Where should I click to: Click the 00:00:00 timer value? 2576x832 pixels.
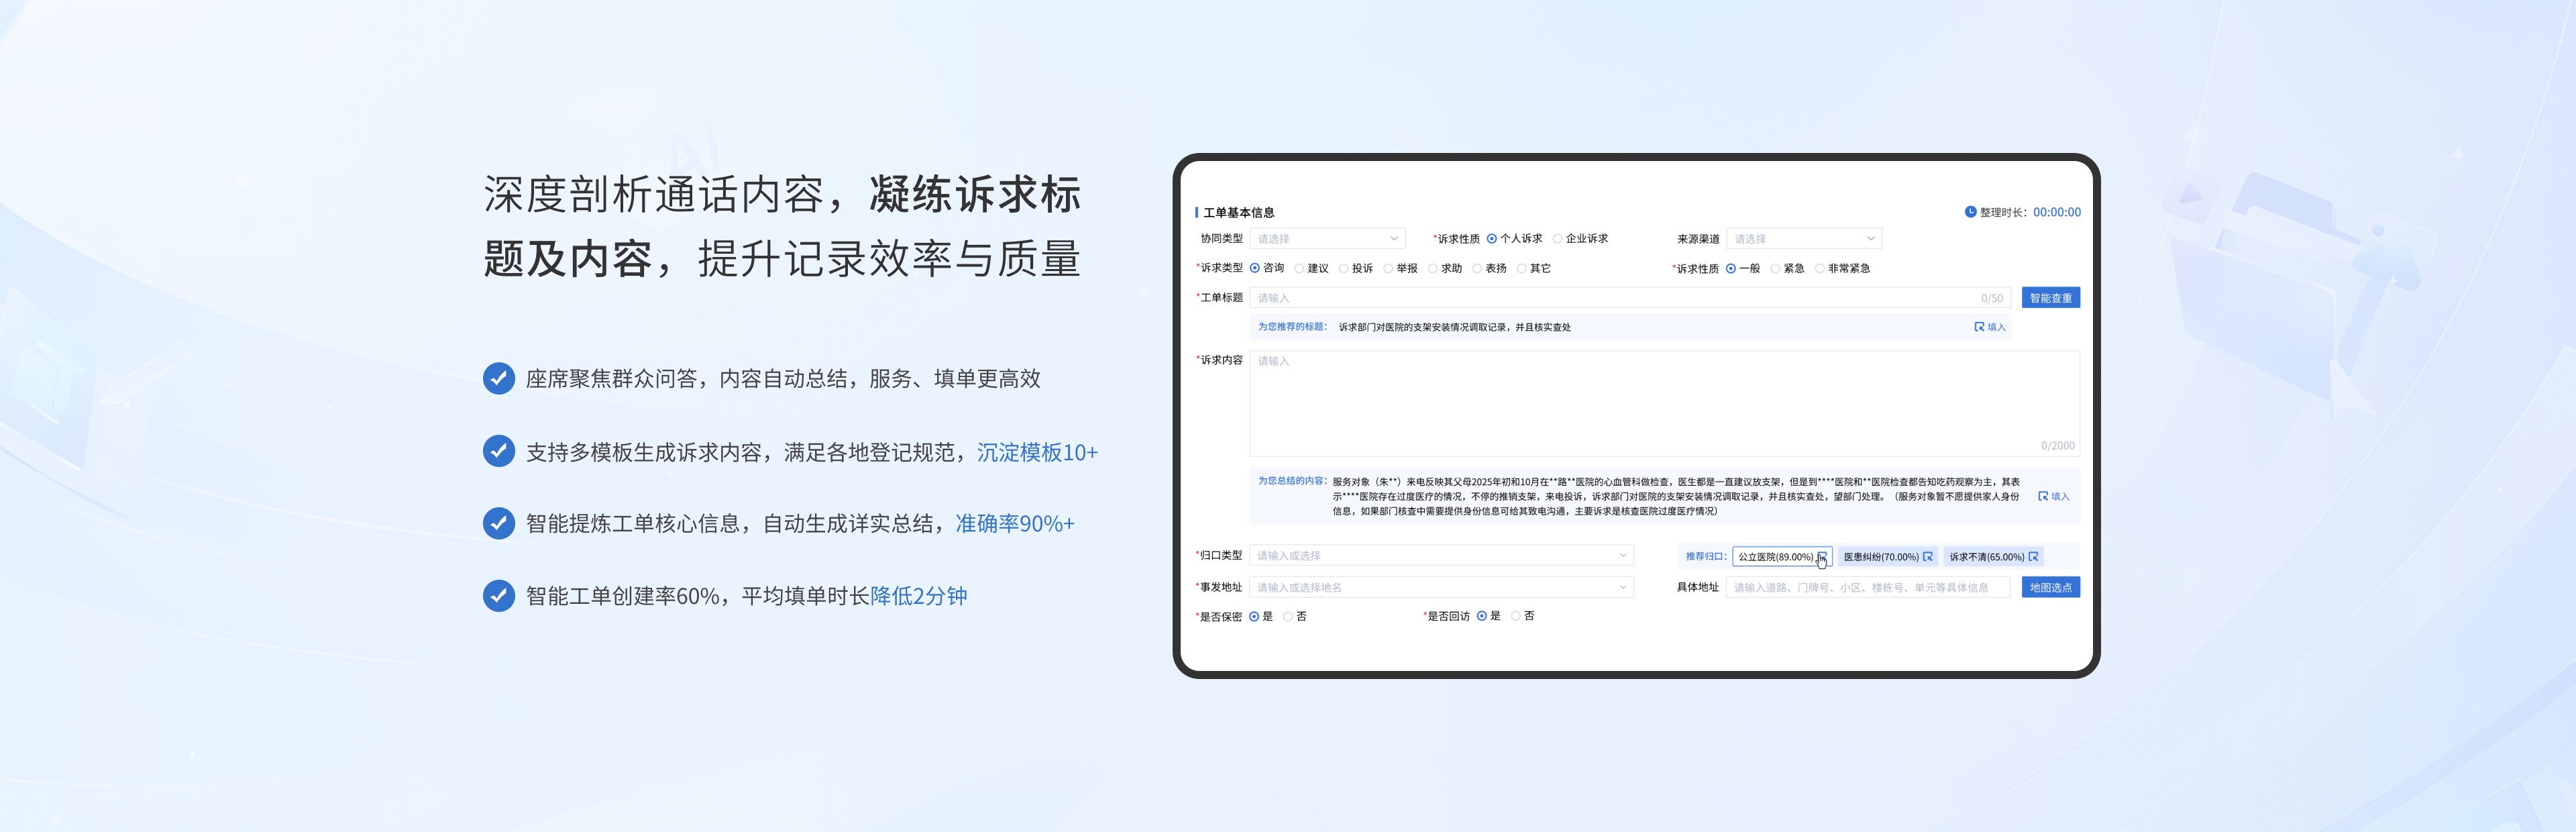click(2056, 212)
